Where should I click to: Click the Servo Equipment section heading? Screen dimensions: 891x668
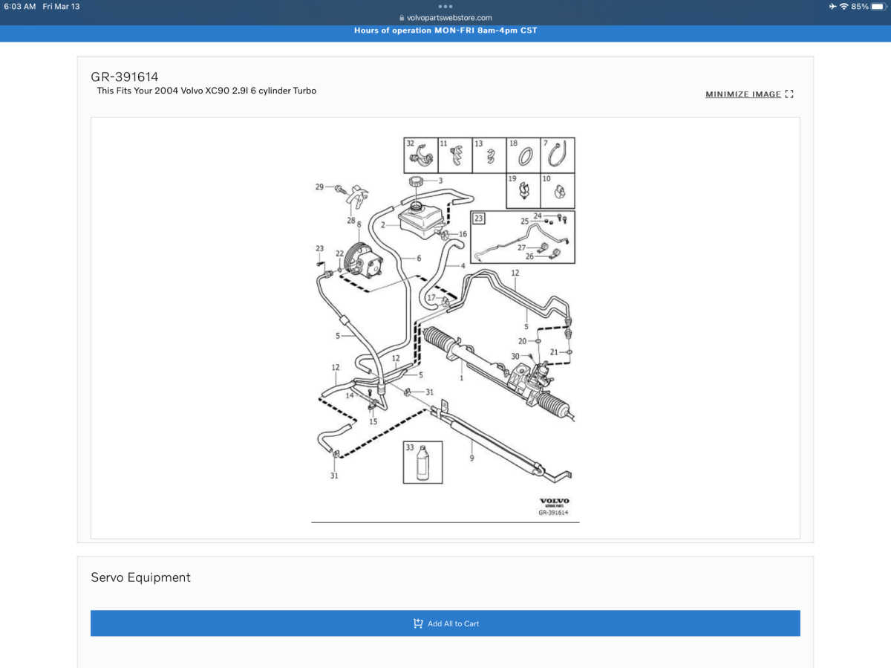click(141, 577)
